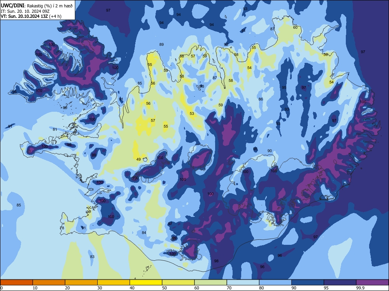The height and width of the screenshot is (291, 389).
Task: Click the humidity value '81' on the map
Action: tap(55, 130)
